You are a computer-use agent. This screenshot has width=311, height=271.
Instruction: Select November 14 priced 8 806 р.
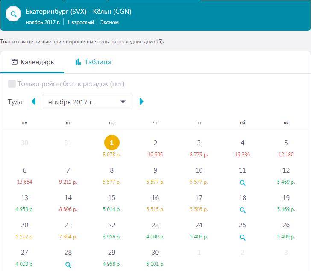tap(68, 202)
